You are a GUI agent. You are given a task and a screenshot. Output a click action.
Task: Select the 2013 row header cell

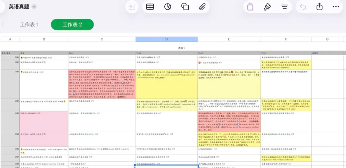[x=10, y=105]
